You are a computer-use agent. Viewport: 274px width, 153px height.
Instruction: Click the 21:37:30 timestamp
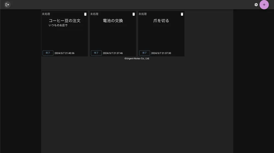point(161,53)
